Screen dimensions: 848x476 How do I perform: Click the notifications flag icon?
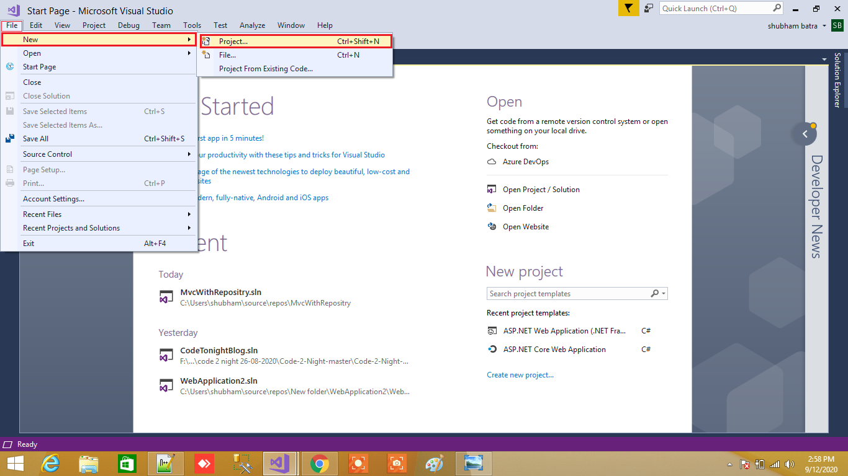coord(628,8)
